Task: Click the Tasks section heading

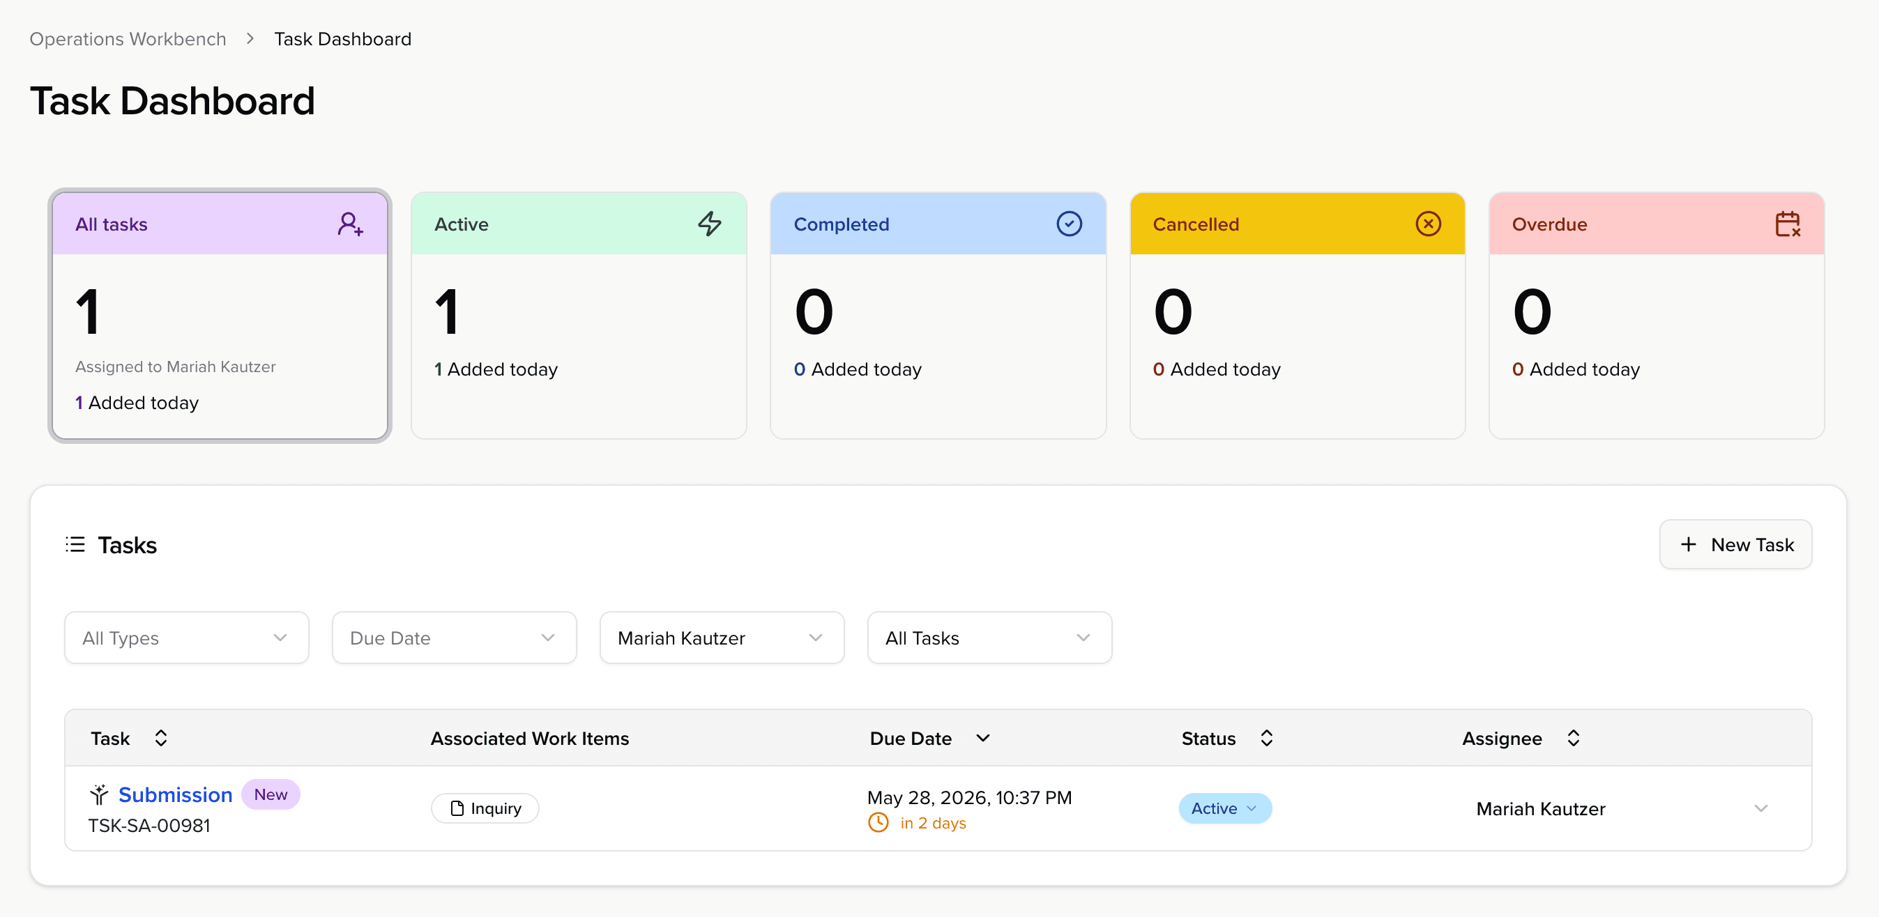Action: pos(127,544)
